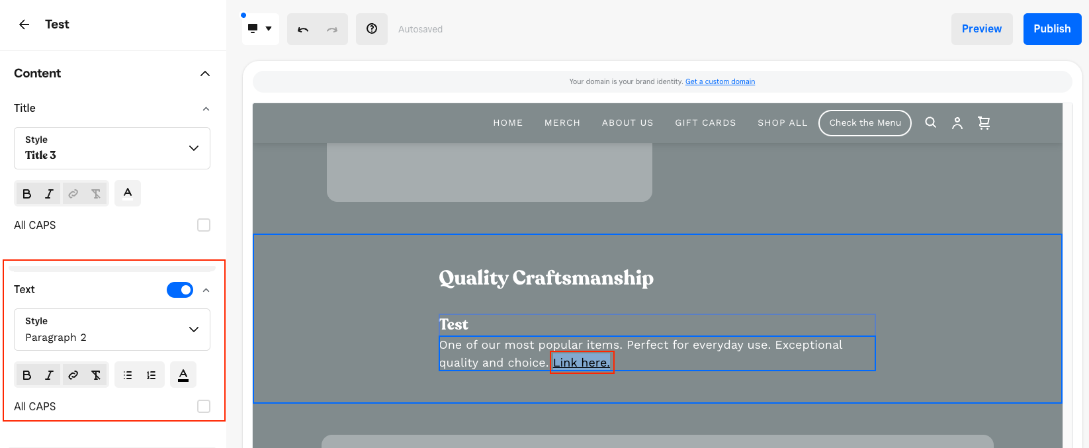Apply italic in the Title formatting toolbar
1089x448 pixels.
point(49,194)
